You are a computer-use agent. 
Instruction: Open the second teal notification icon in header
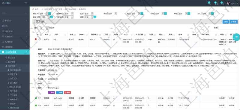click(216, 3)
